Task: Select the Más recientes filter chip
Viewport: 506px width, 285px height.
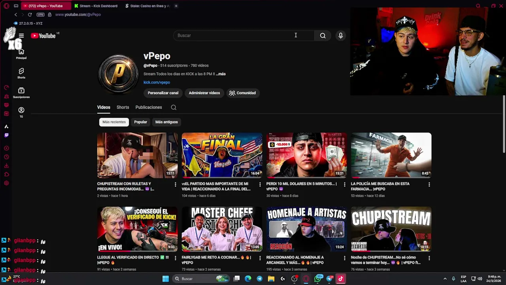Action: coord(114,122)
